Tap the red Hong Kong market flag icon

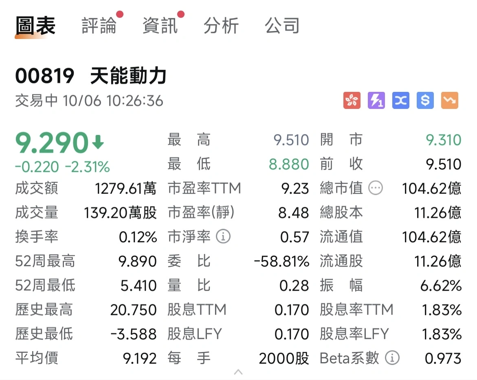(x=352, y=100)
